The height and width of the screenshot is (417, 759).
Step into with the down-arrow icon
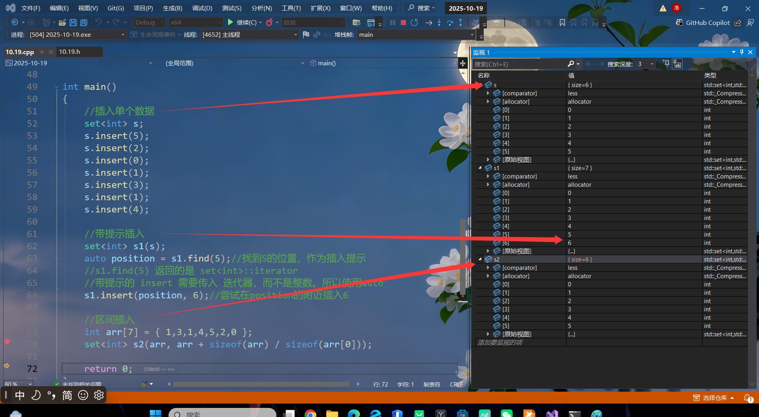(x=439, y=23)
